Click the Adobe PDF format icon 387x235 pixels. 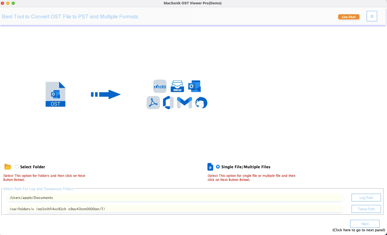153,103
